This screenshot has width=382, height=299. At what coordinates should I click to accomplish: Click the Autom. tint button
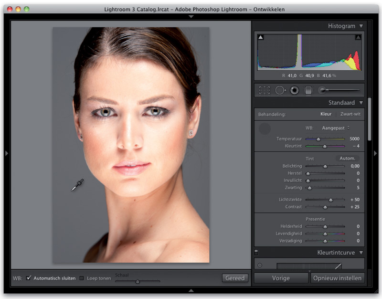tap(347, 158)
